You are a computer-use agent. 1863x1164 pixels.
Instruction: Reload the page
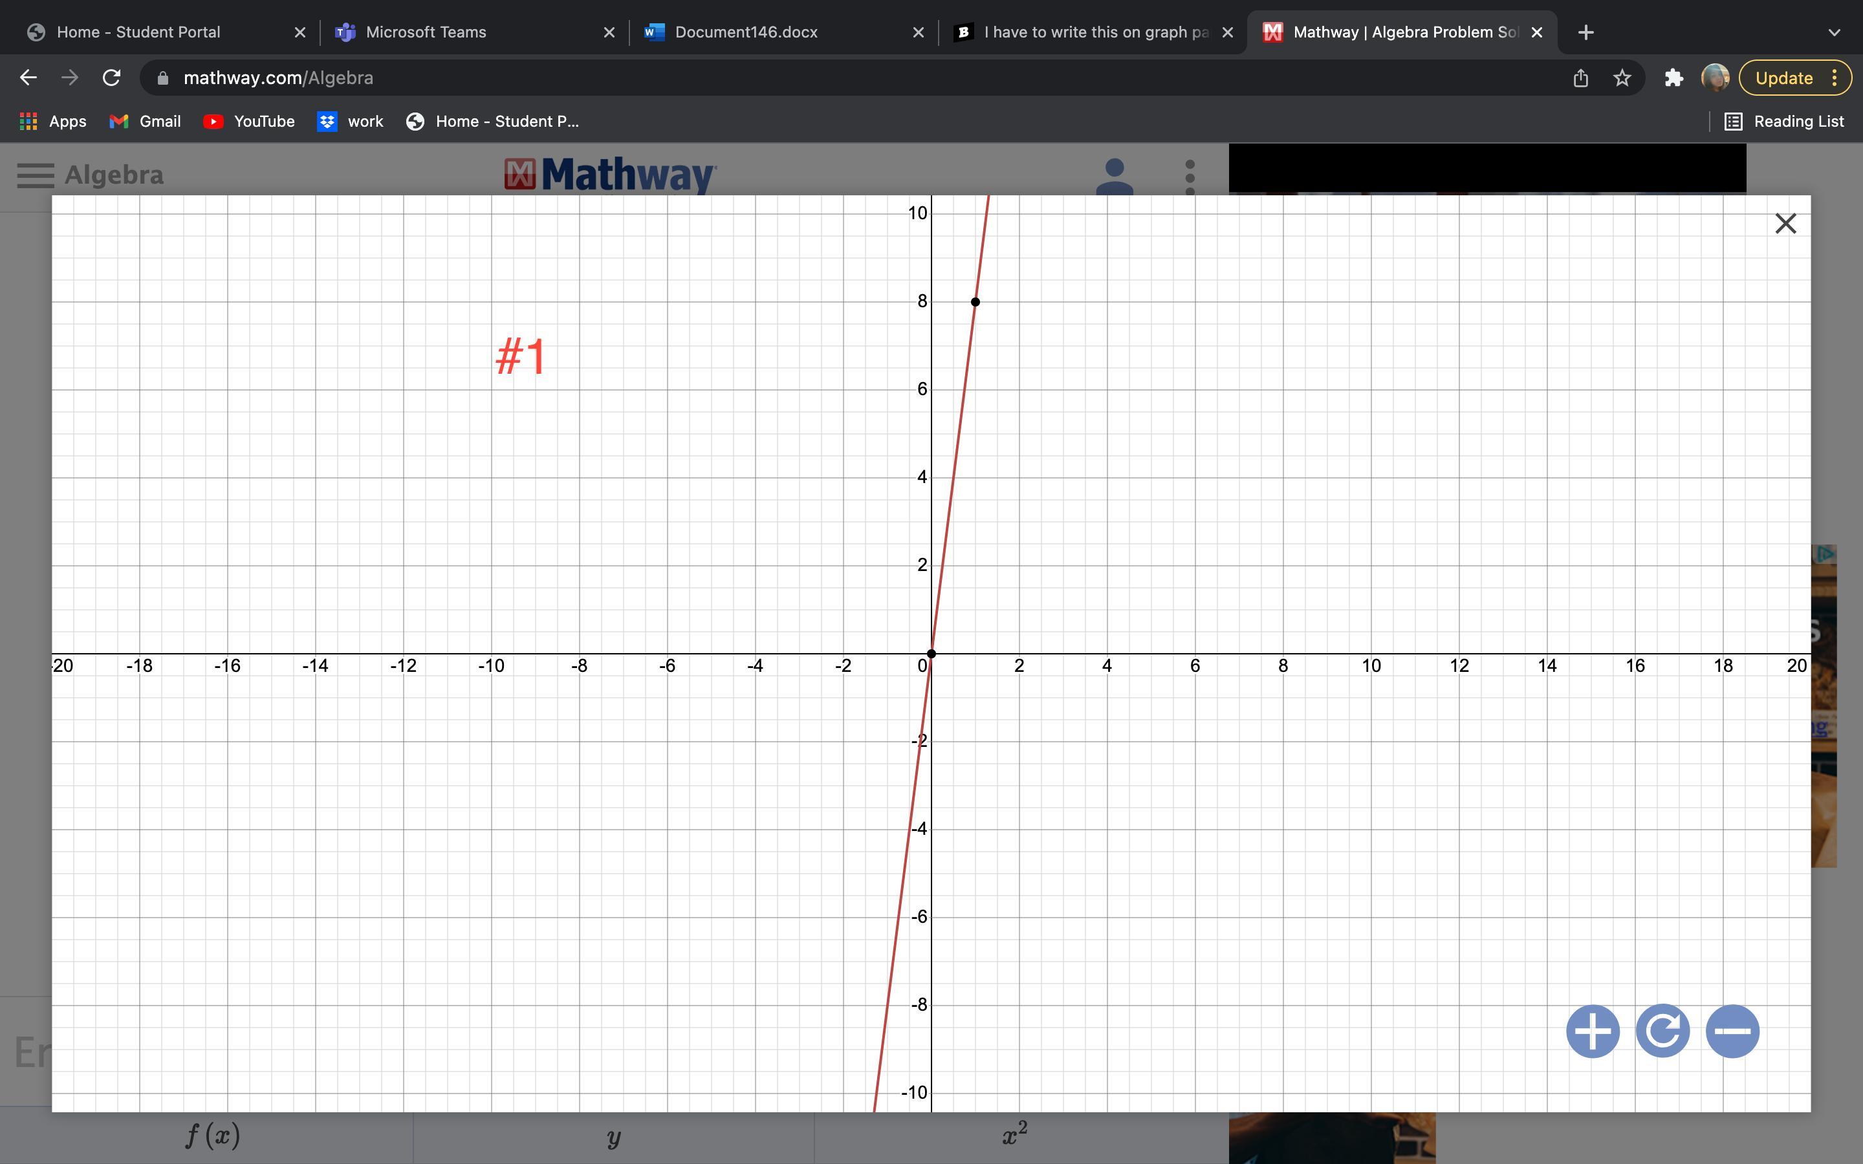click(112, 78)
